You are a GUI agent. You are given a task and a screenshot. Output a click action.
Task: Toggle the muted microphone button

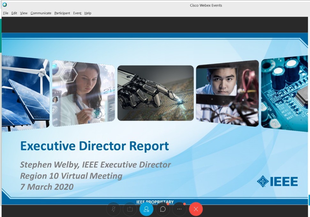coord(113,209)
